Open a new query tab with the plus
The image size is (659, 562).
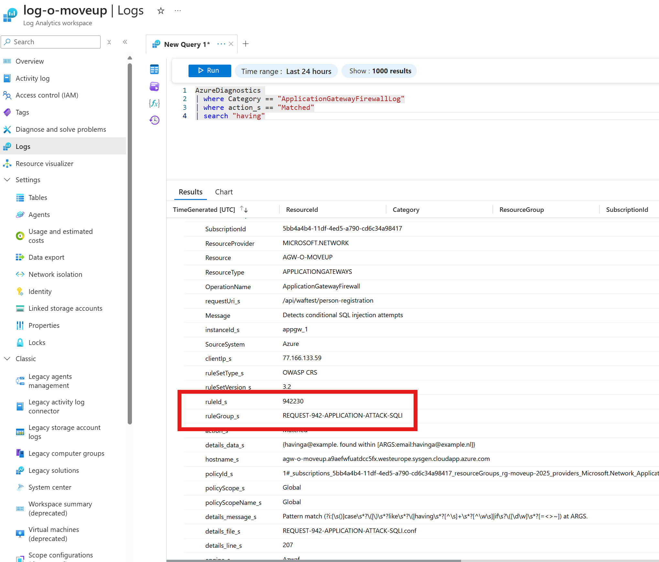[246, 44]
